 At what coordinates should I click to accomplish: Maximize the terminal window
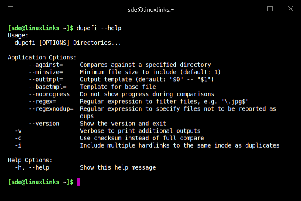click(270, 9)
